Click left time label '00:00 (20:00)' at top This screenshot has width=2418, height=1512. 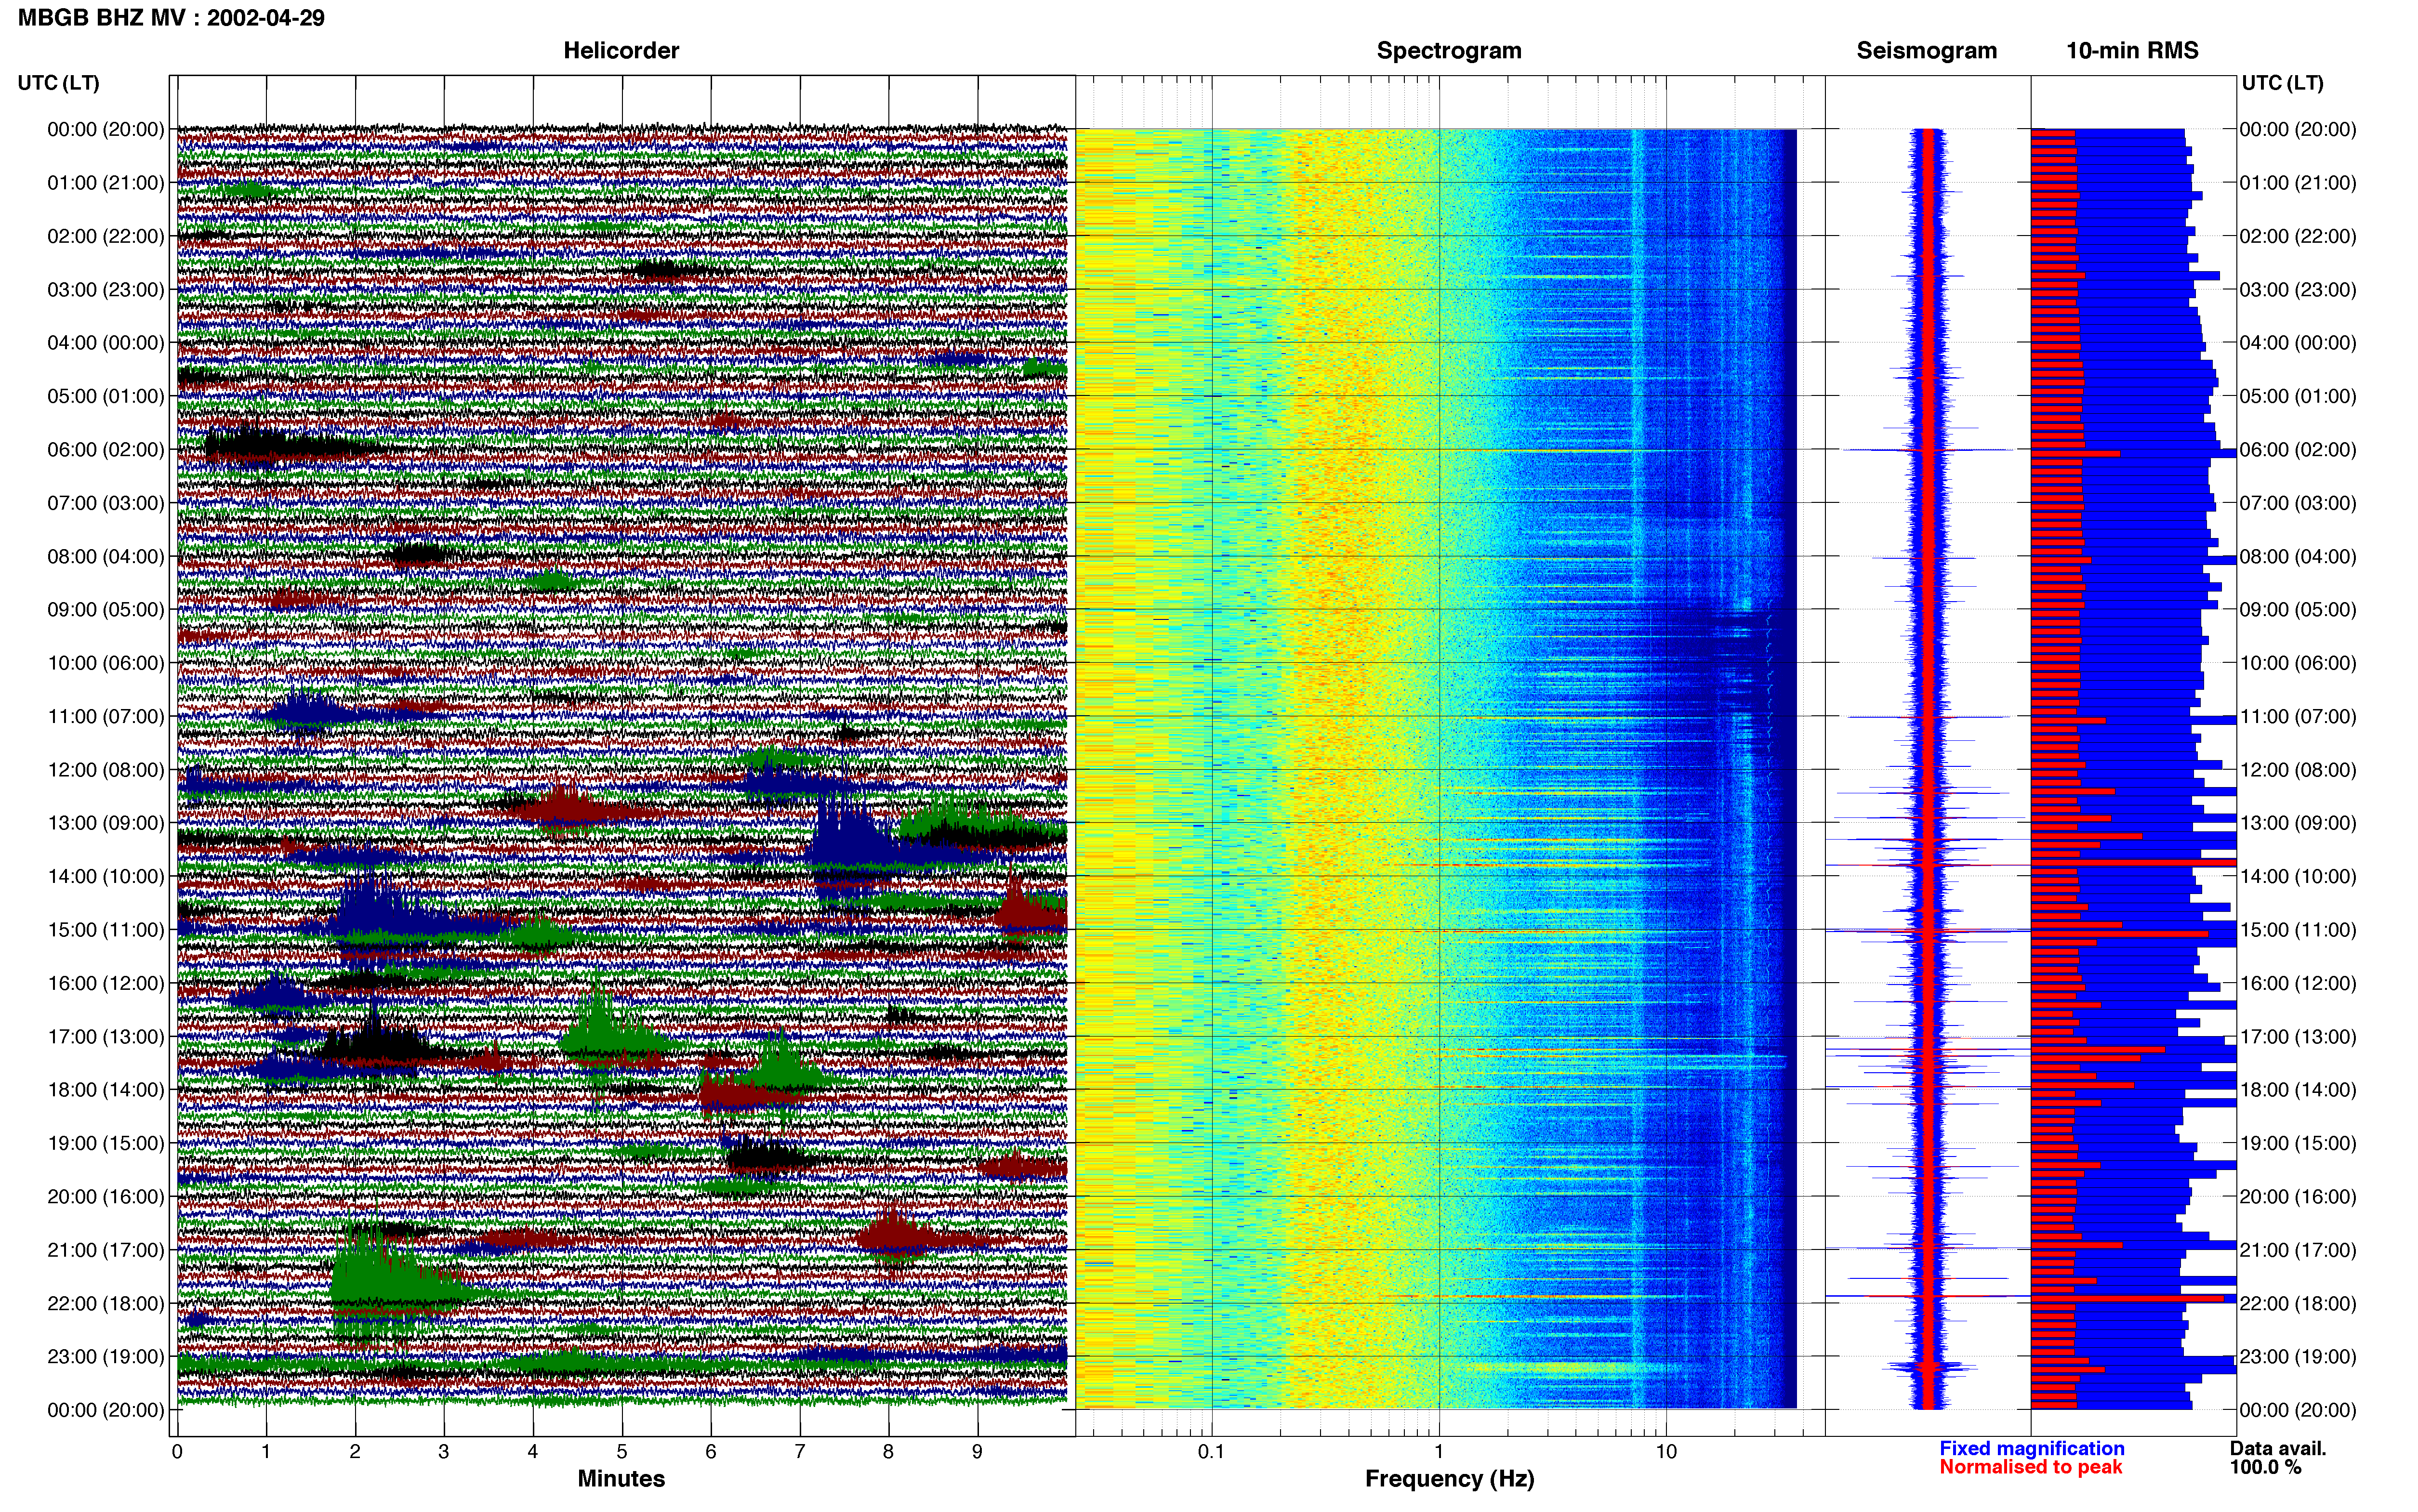click(x=106, y=129)
